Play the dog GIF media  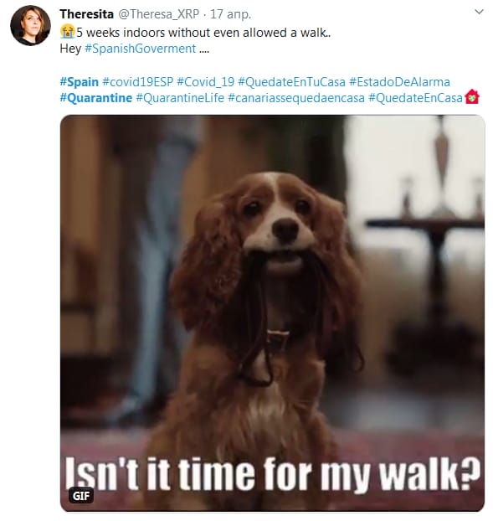[272, 313]
